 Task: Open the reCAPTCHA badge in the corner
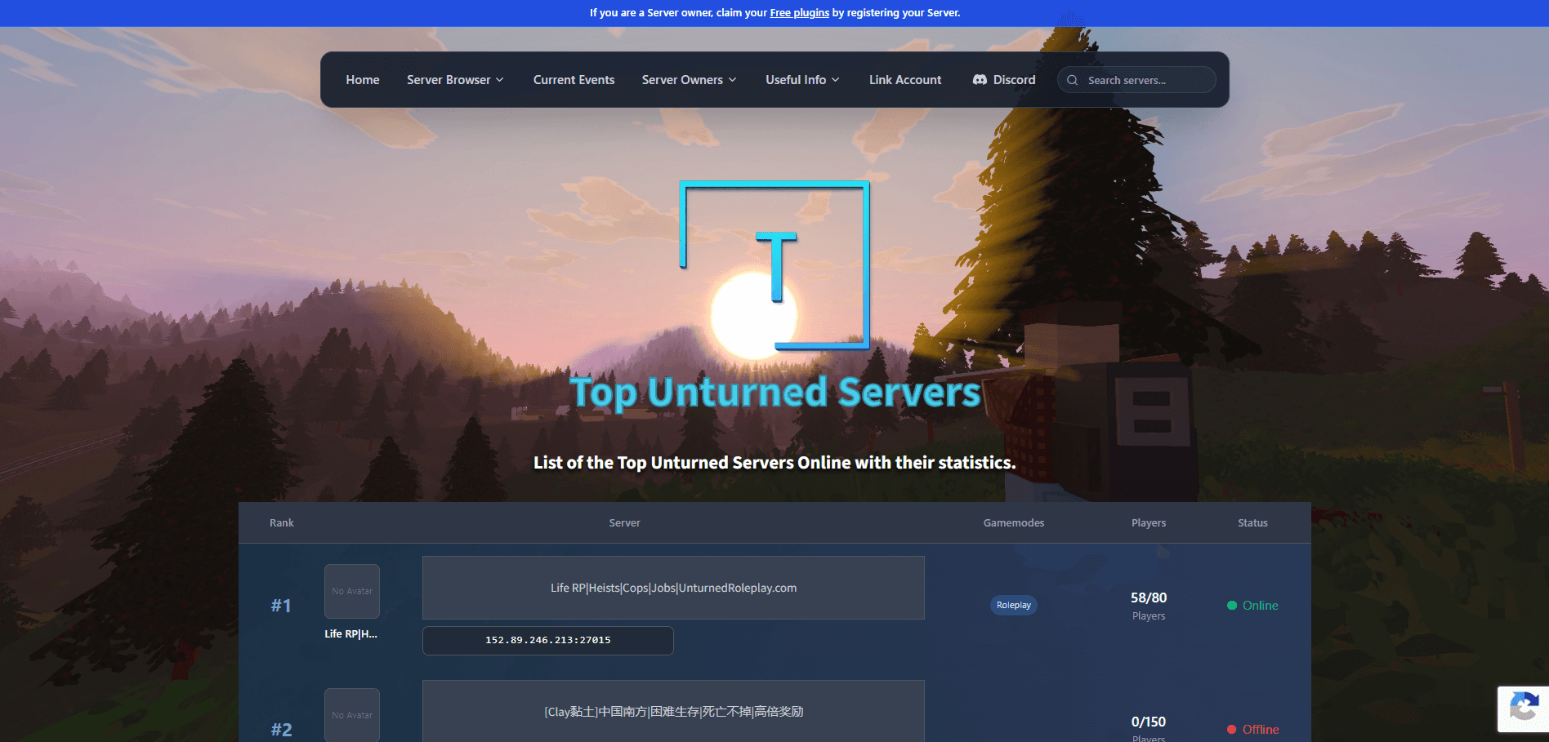(x=1523, y=709)
